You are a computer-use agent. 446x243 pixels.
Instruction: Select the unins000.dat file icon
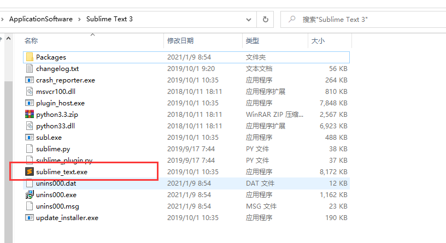coord(30,183)
